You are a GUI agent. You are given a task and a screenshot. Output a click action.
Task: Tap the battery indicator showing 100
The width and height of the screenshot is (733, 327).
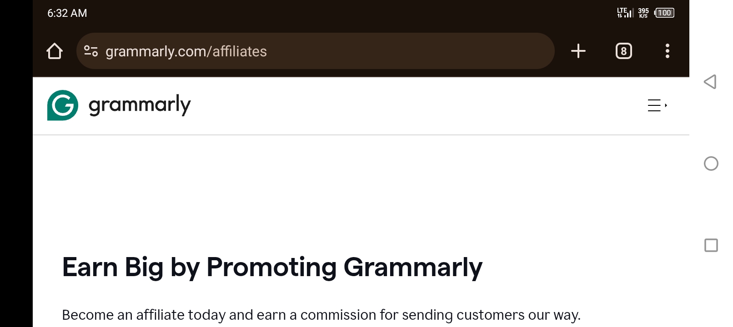point(664,13)
